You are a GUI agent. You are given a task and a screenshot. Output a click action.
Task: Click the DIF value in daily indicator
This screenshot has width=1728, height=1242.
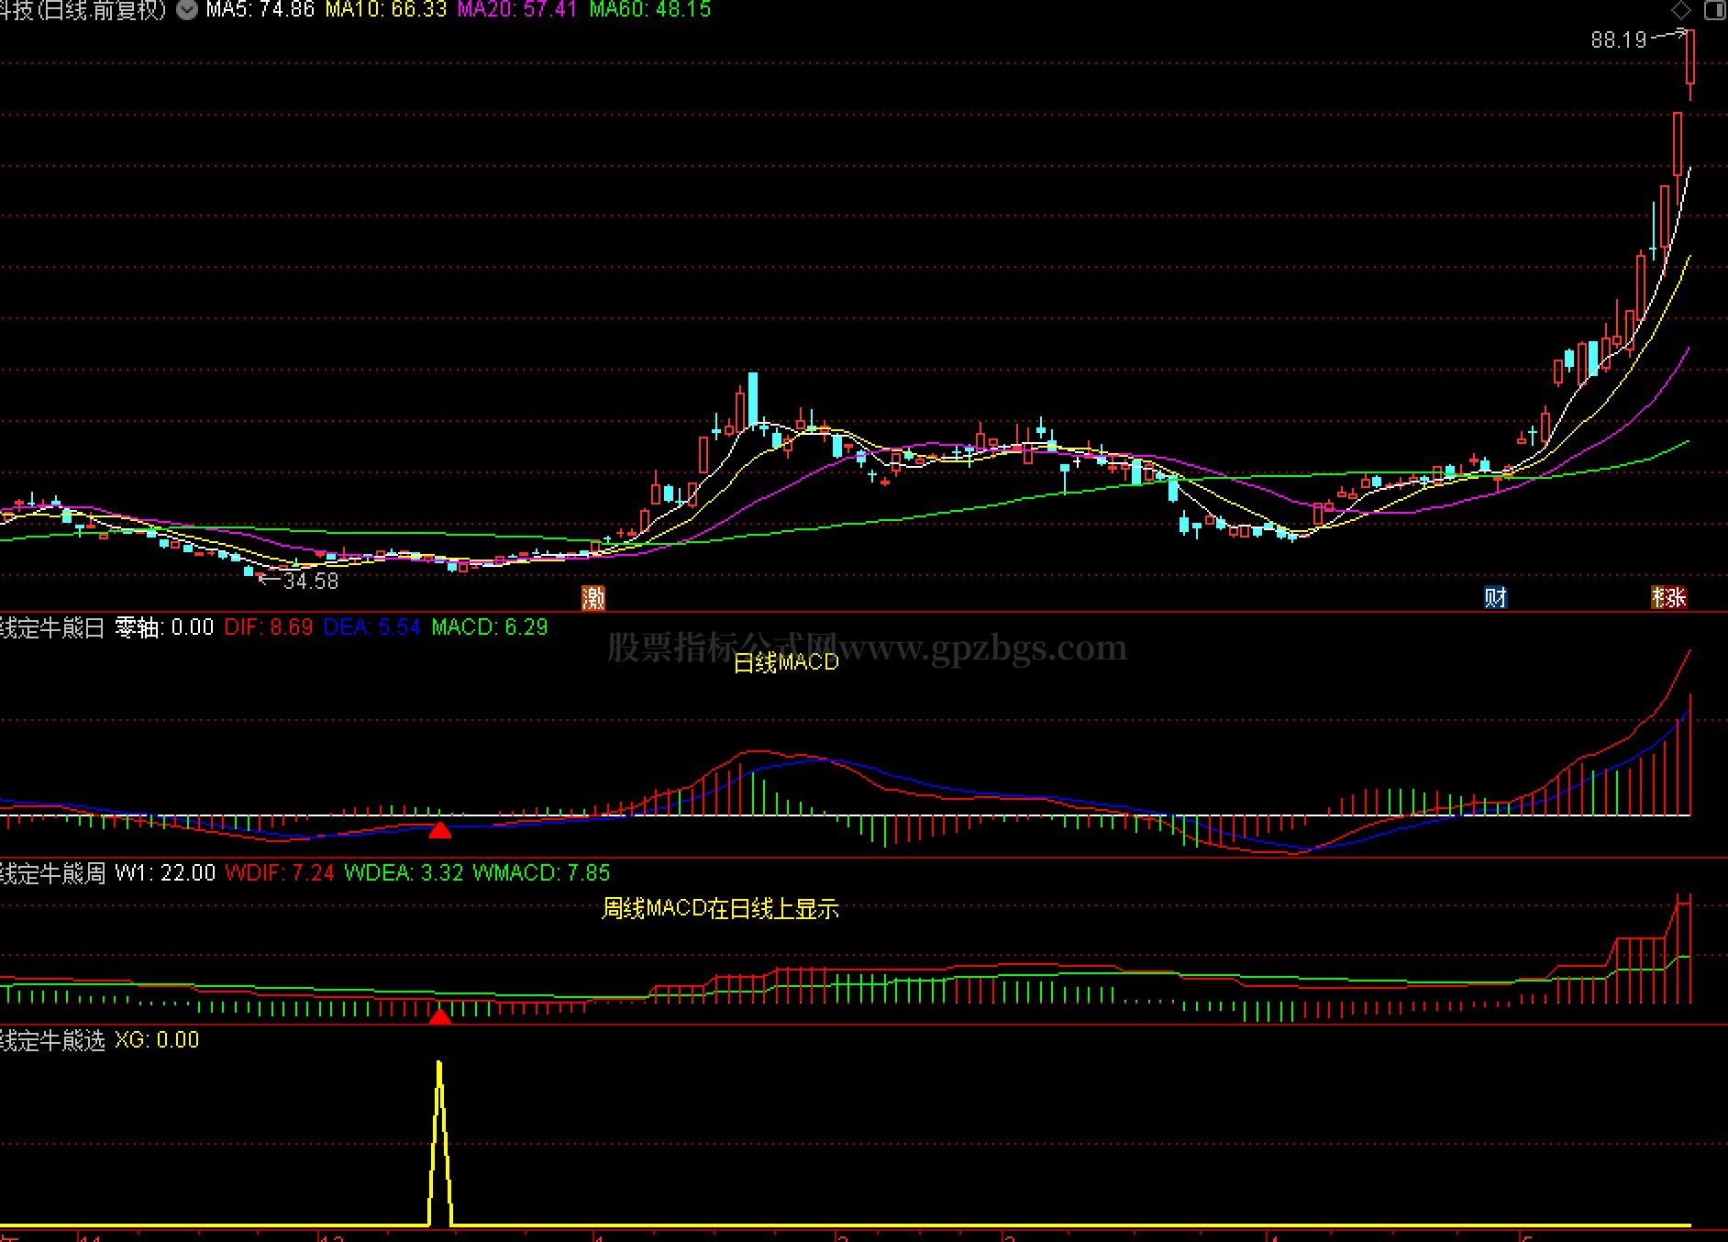(x=269, y=627)
